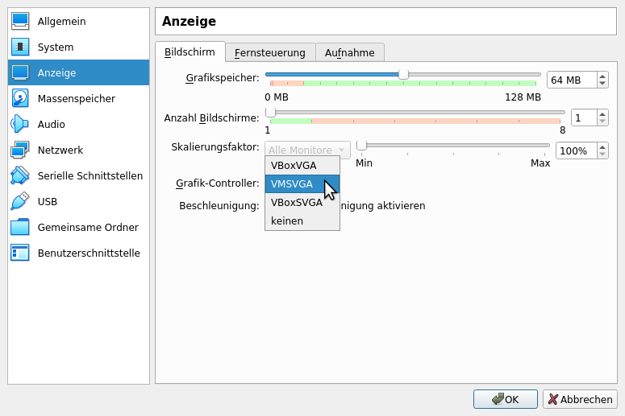Viewport: 625px width, 416px height.
Task: Switch to the Fernsteuerung tab
Action: tap(269, 52)
